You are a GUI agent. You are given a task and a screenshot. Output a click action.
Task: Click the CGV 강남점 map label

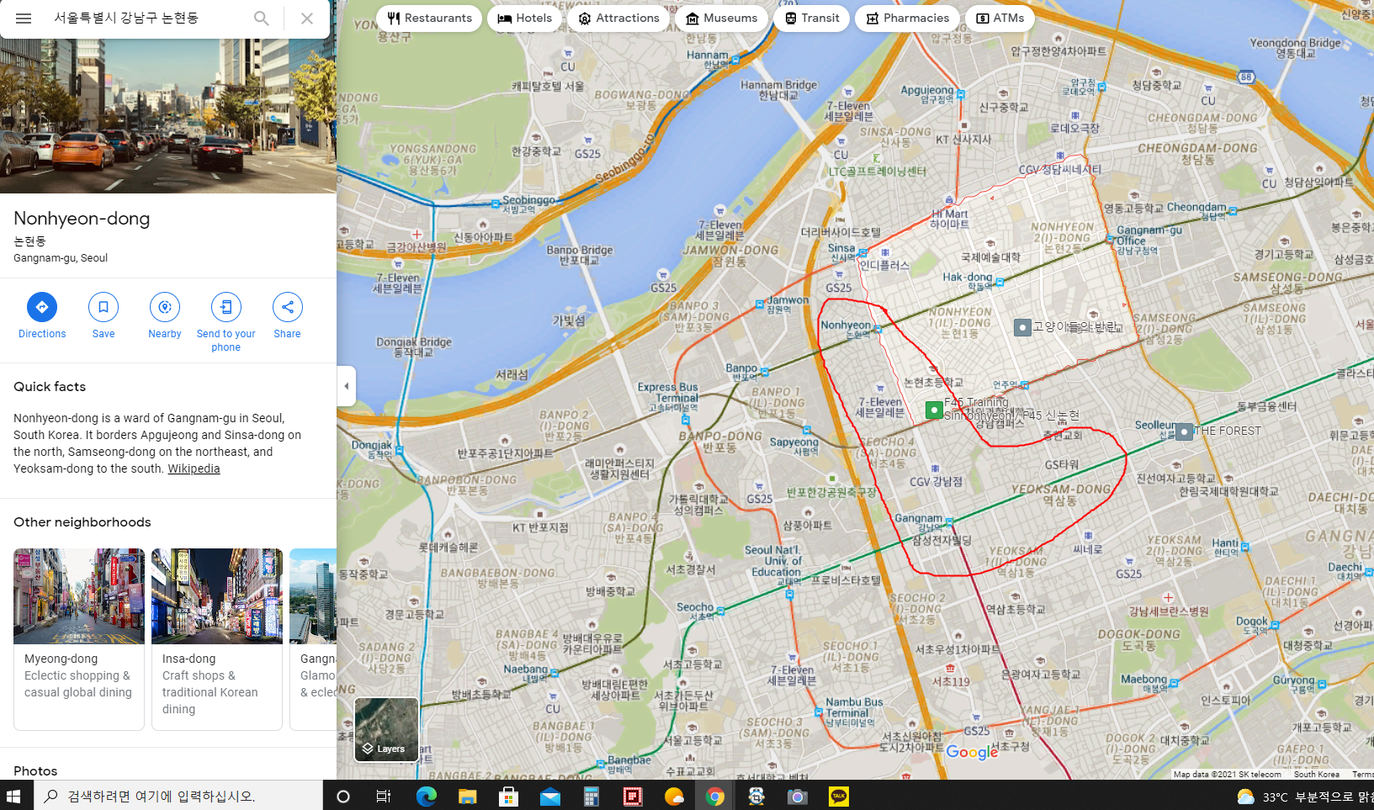click(936, 482)
